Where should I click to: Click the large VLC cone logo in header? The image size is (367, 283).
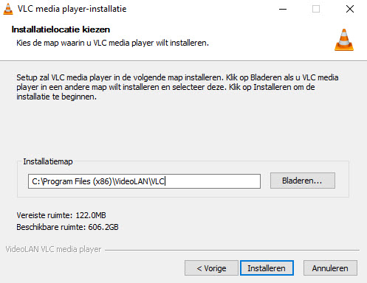point(344,40)
